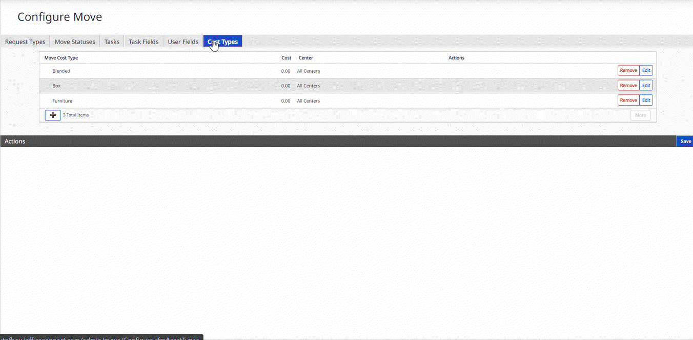Open the Request Types tab
693x340 pixels.
(x=25, y=42)
